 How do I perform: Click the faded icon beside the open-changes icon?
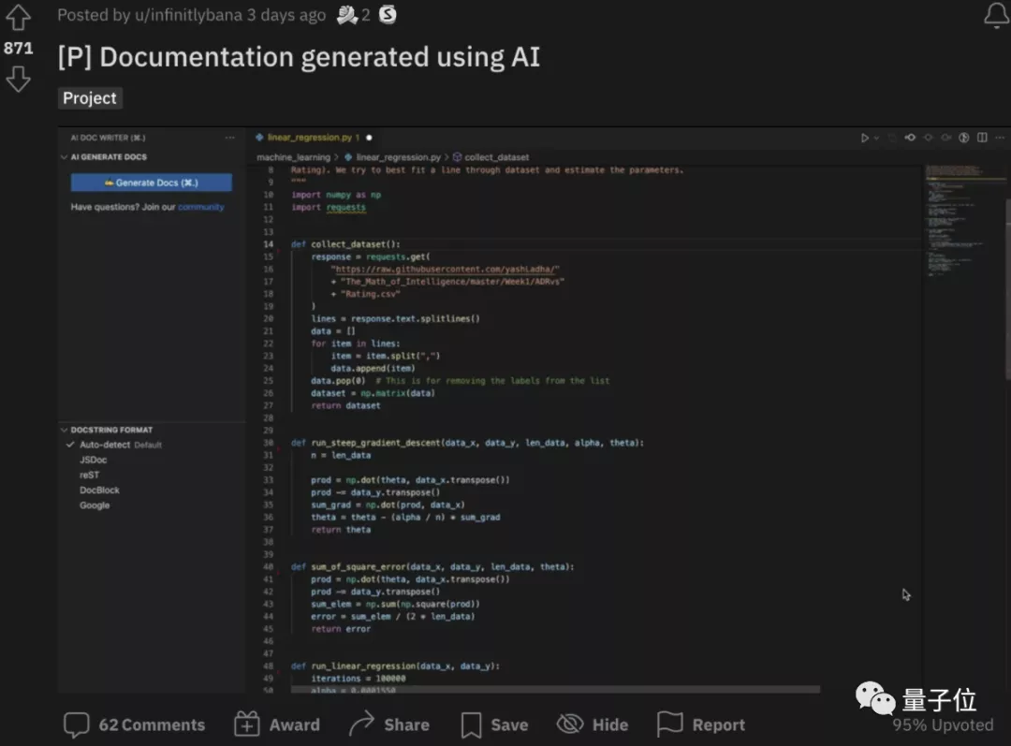(928, 138)
